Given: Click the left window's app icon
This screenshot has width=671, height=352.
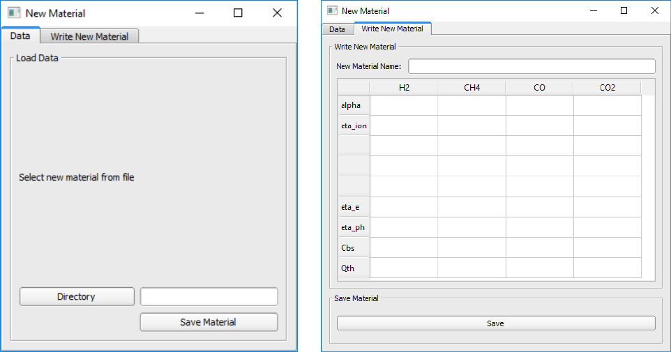Looking at the screenshot, I should (14, 13).
